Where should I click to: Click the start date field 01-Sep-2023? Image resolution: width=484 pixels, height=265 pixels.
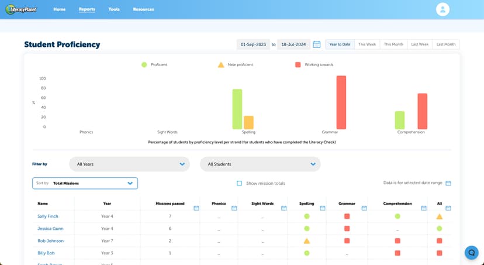pyautogui.click(x=253, y=44)
